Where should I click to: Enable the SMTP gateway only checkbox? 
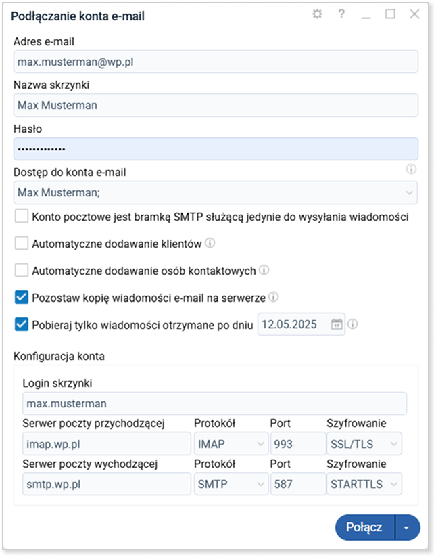(x=22, y=217)
